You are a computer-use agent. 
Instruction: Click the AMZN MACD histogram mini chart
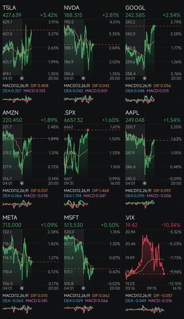click(17, 204)
